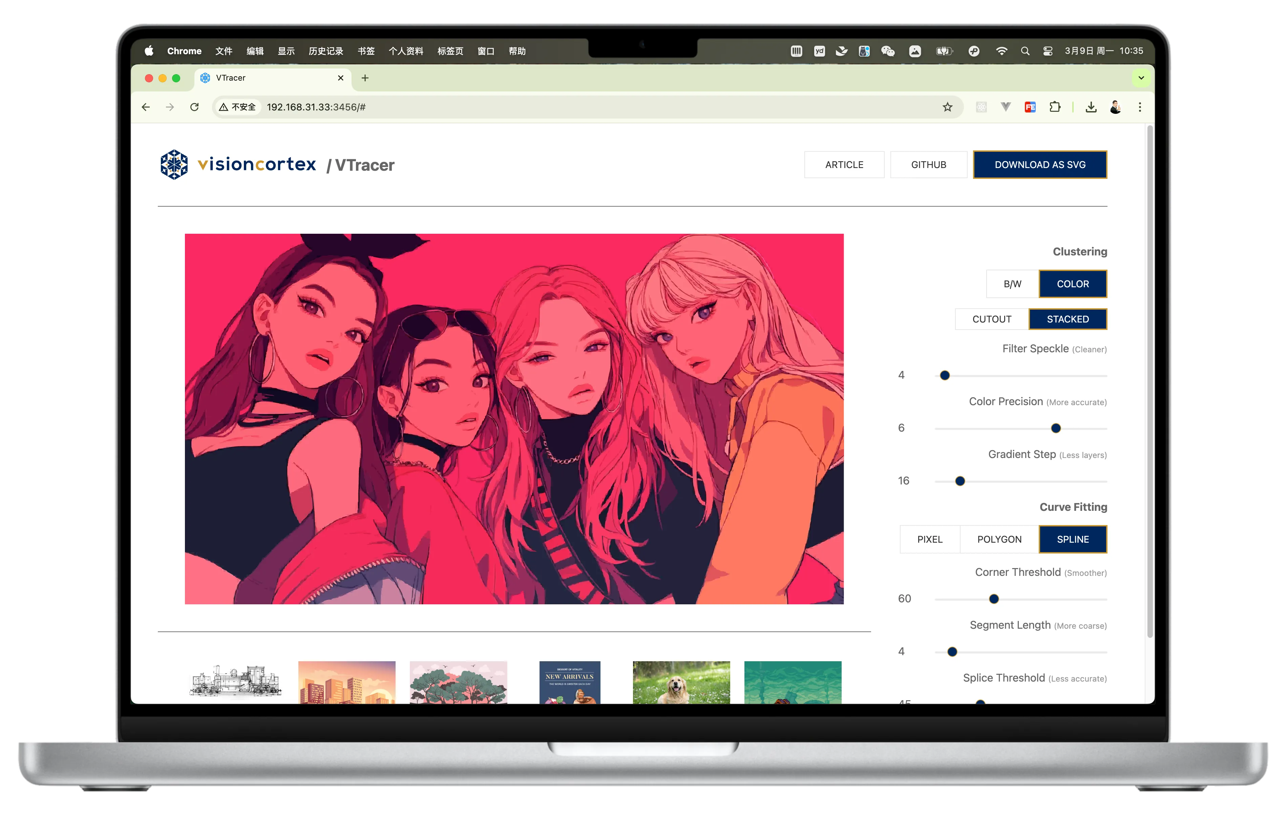
Task: Select B/W clustering mode
Action: [x=1012, y=284]
